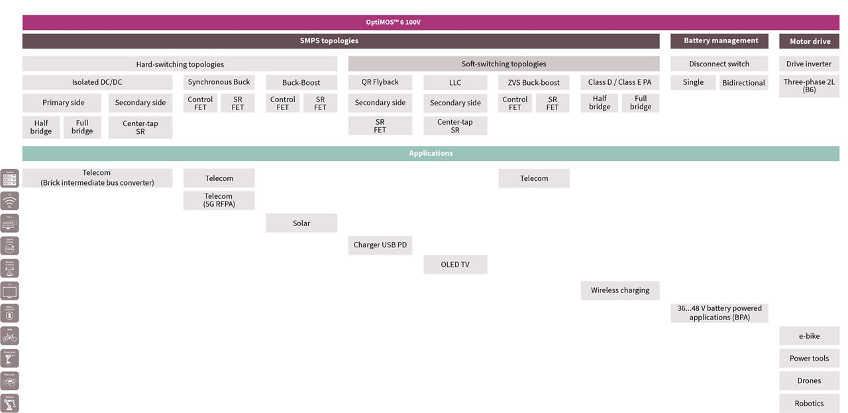The image size is (848, 413).
Task: Click the Soft-switching topologies section
Action: click(503, 64)
